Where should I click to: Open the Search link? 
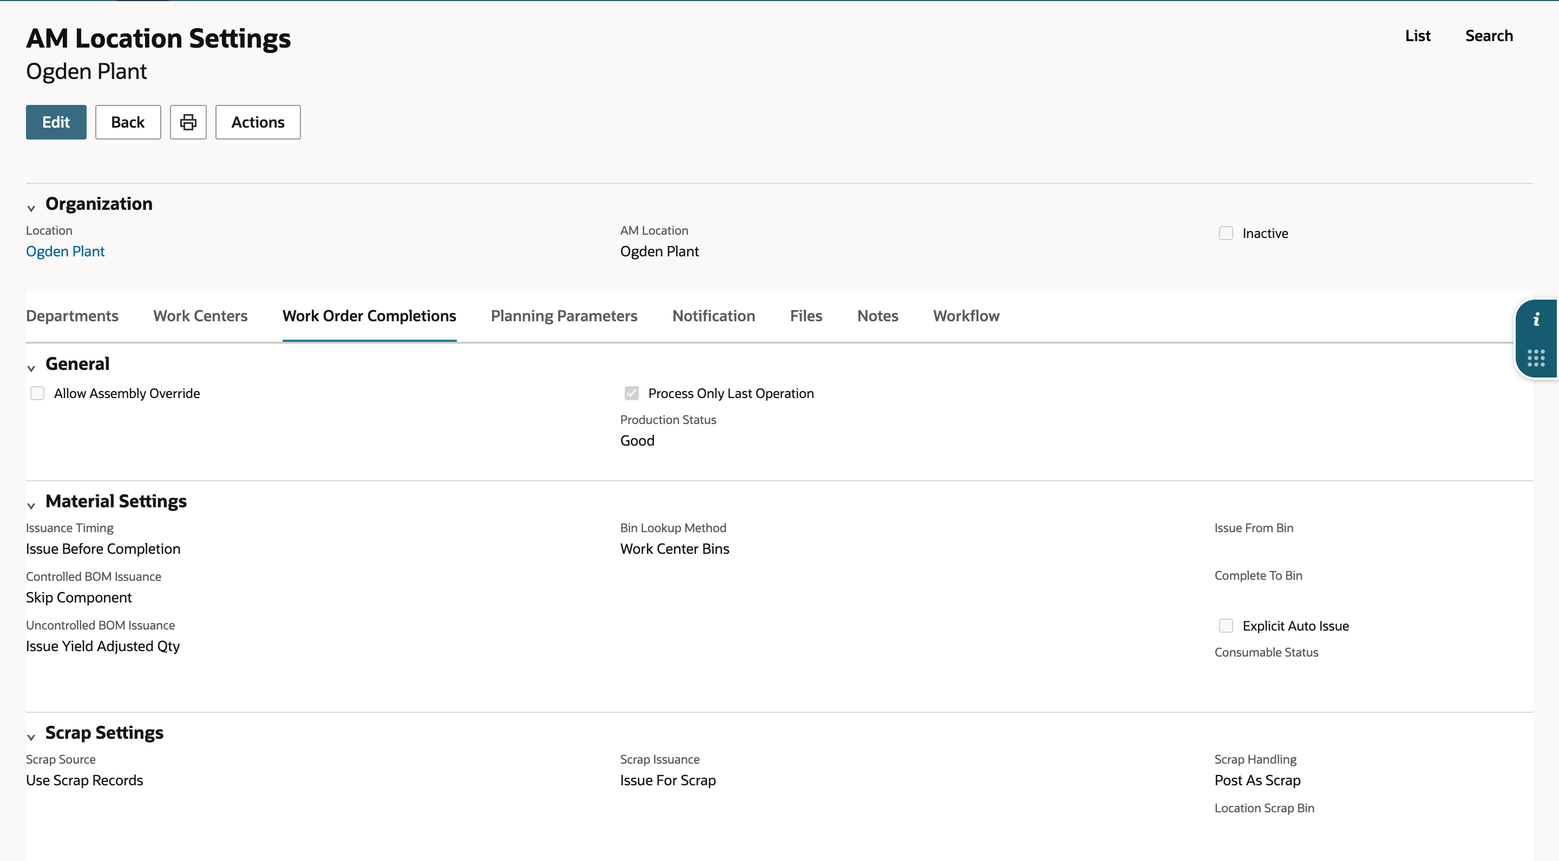point(1489,36)
